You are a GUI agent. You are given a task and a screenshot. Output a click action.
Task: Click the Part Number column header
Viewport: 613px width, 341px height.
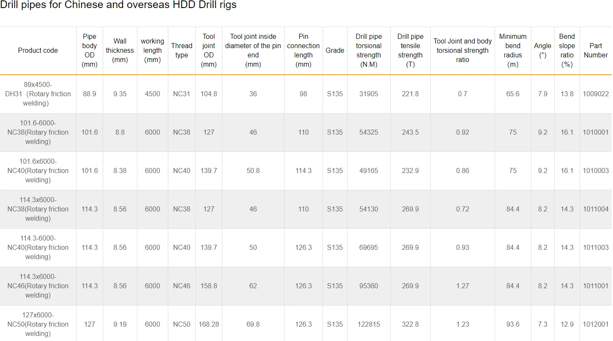tap(596, 51)
